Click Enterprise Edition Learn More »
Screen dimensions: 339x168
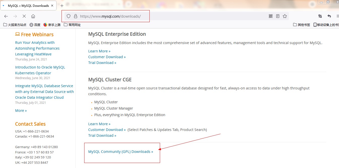[x=99, y=51]
